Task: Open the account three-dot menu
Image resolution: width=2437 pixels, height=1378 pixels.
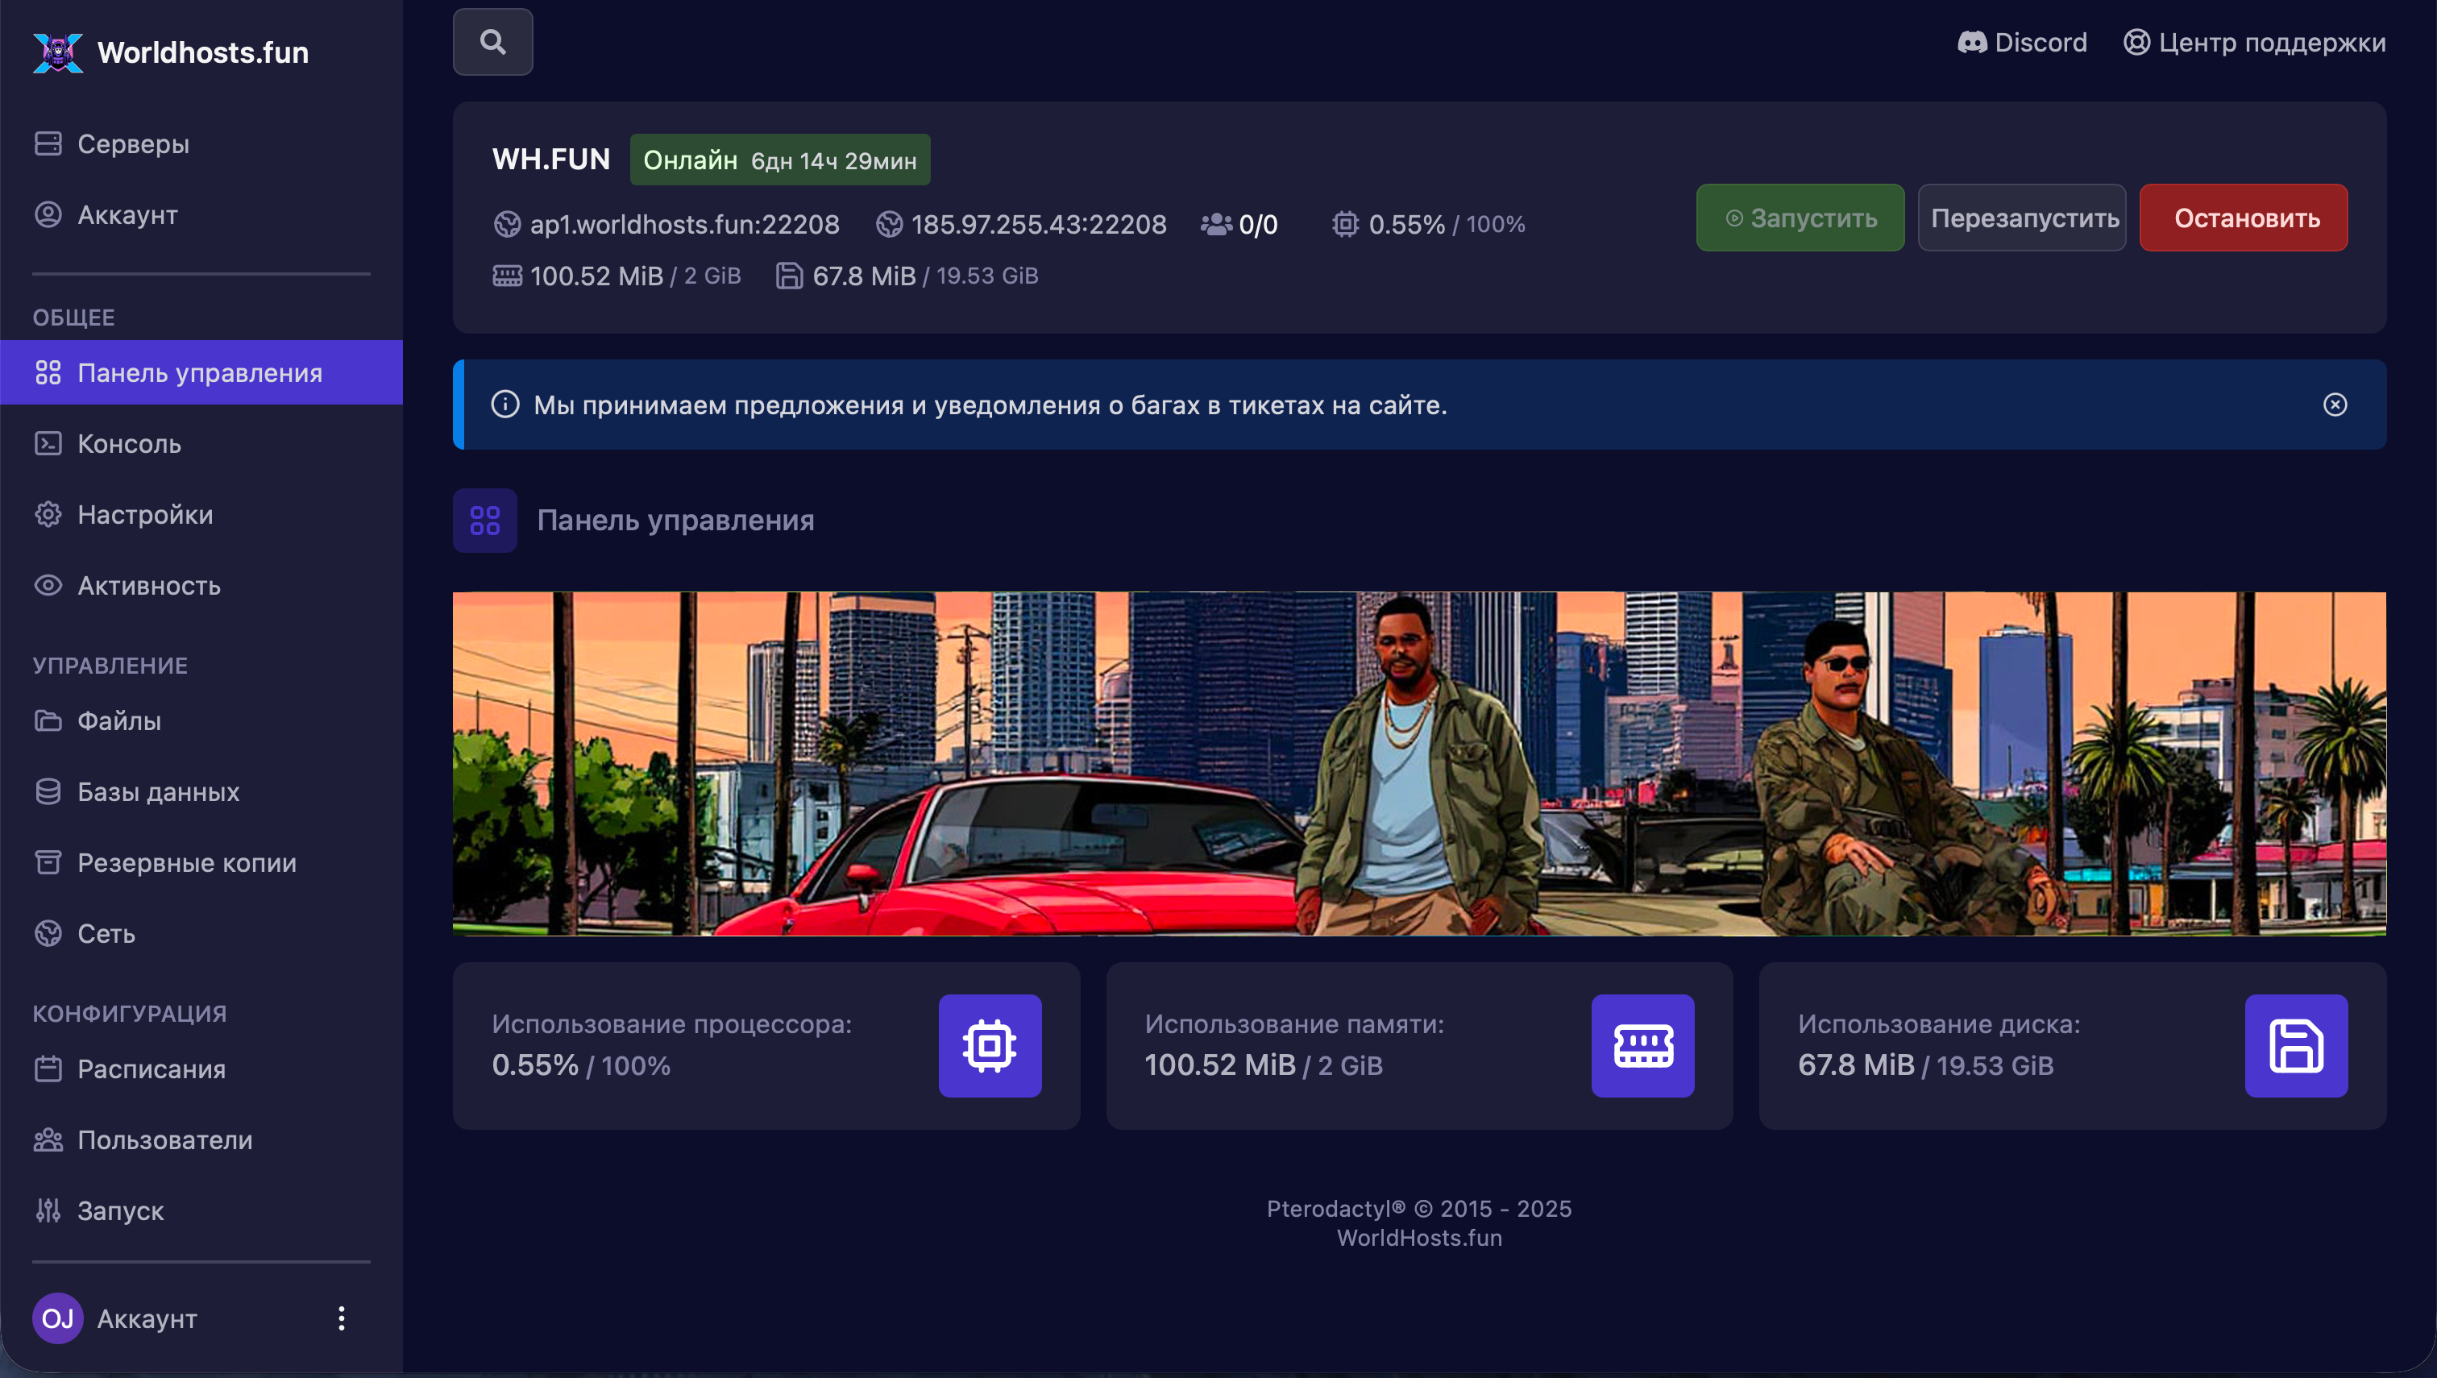Action: (x=342, y=1318)
